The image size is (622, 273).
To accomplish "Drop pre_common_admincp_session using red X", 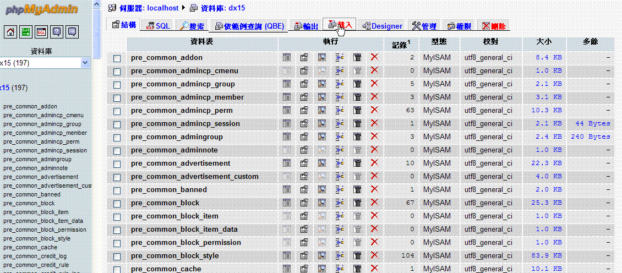I will [x=374, y=123].
